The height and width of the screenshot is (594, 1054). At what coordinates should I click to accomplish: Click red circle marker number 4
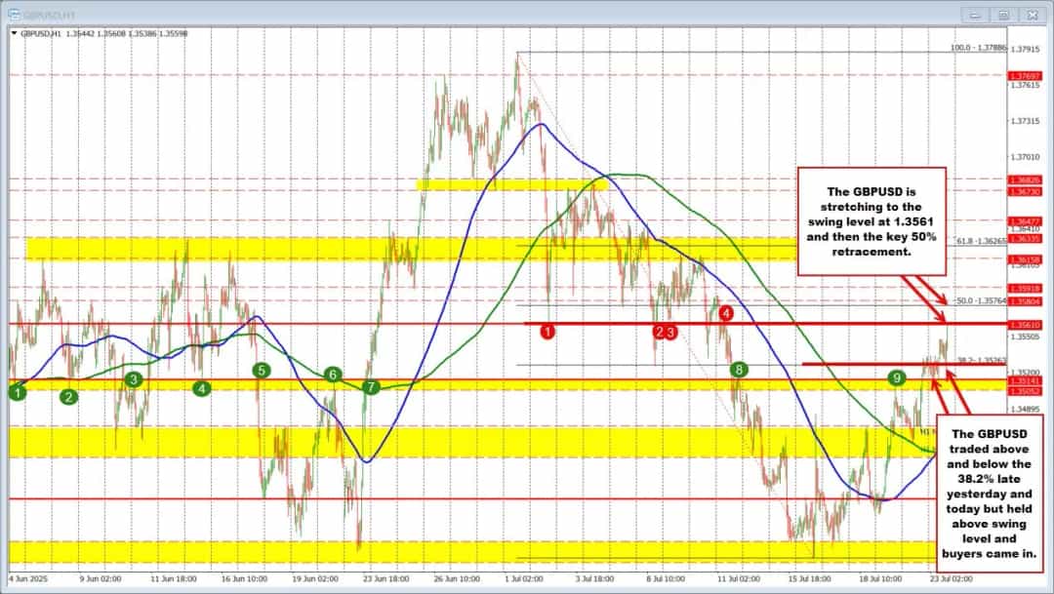pyautogui.click(x=725, y=313)
